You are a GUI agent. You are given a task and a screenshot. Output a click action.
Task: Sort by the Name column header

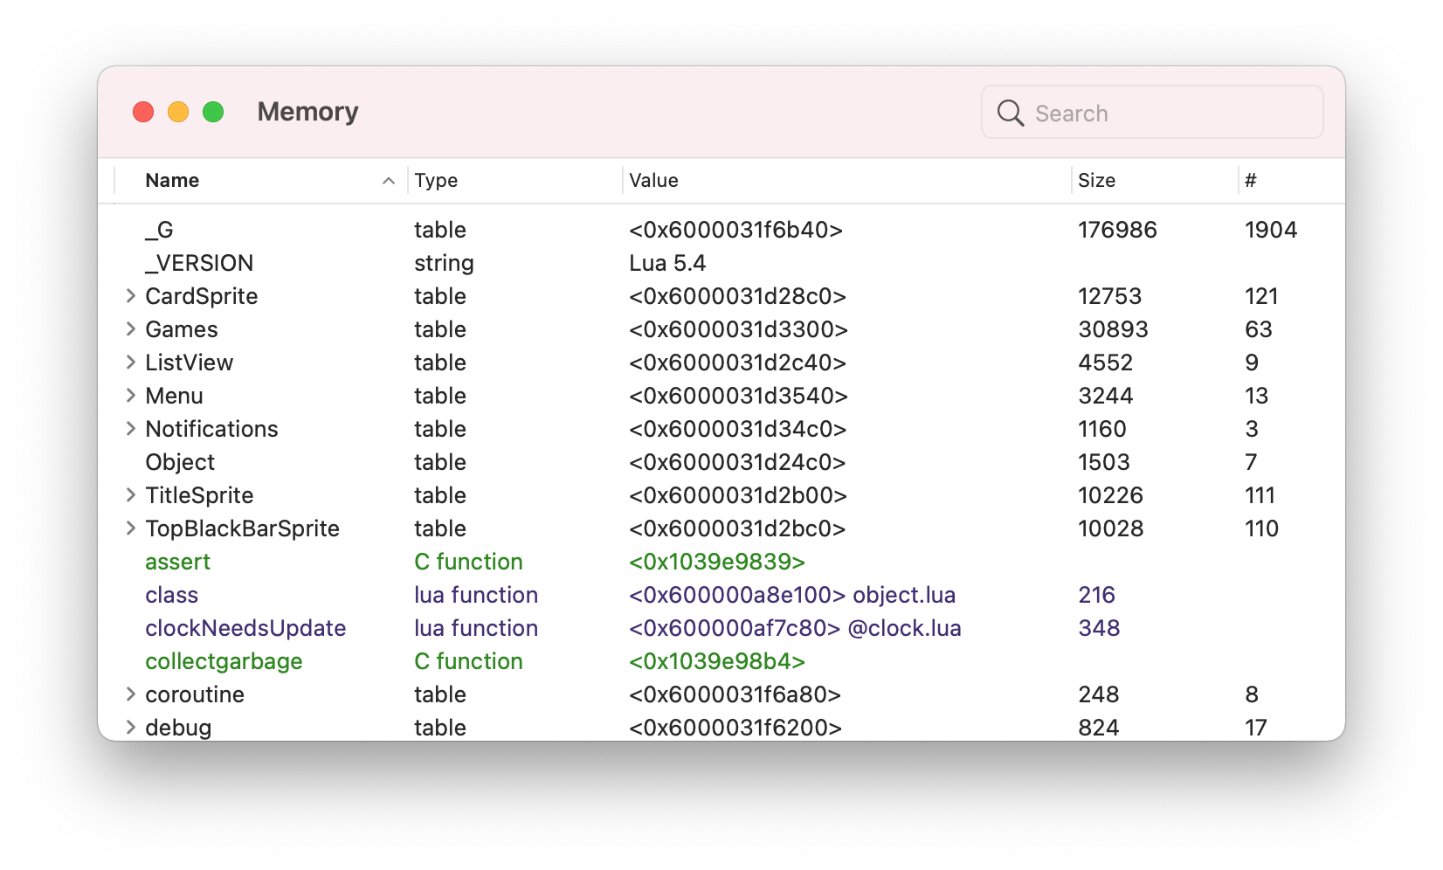[173, 181]
